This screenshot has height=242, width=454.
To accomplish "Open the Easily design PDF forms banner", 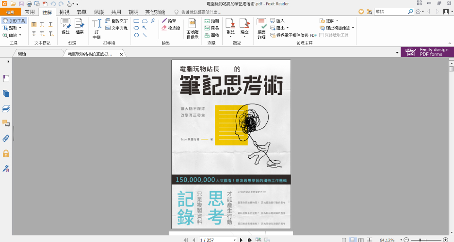I will click(427, 52).
